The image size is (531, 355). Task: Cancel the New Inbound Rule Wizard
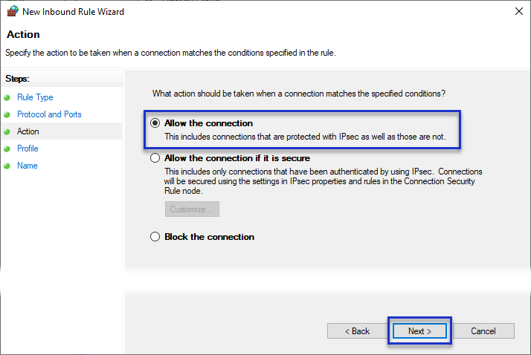point(483,331)
